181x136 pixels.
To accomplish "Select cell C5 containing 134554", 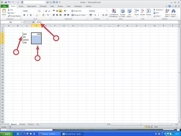I will coord(27,40).
